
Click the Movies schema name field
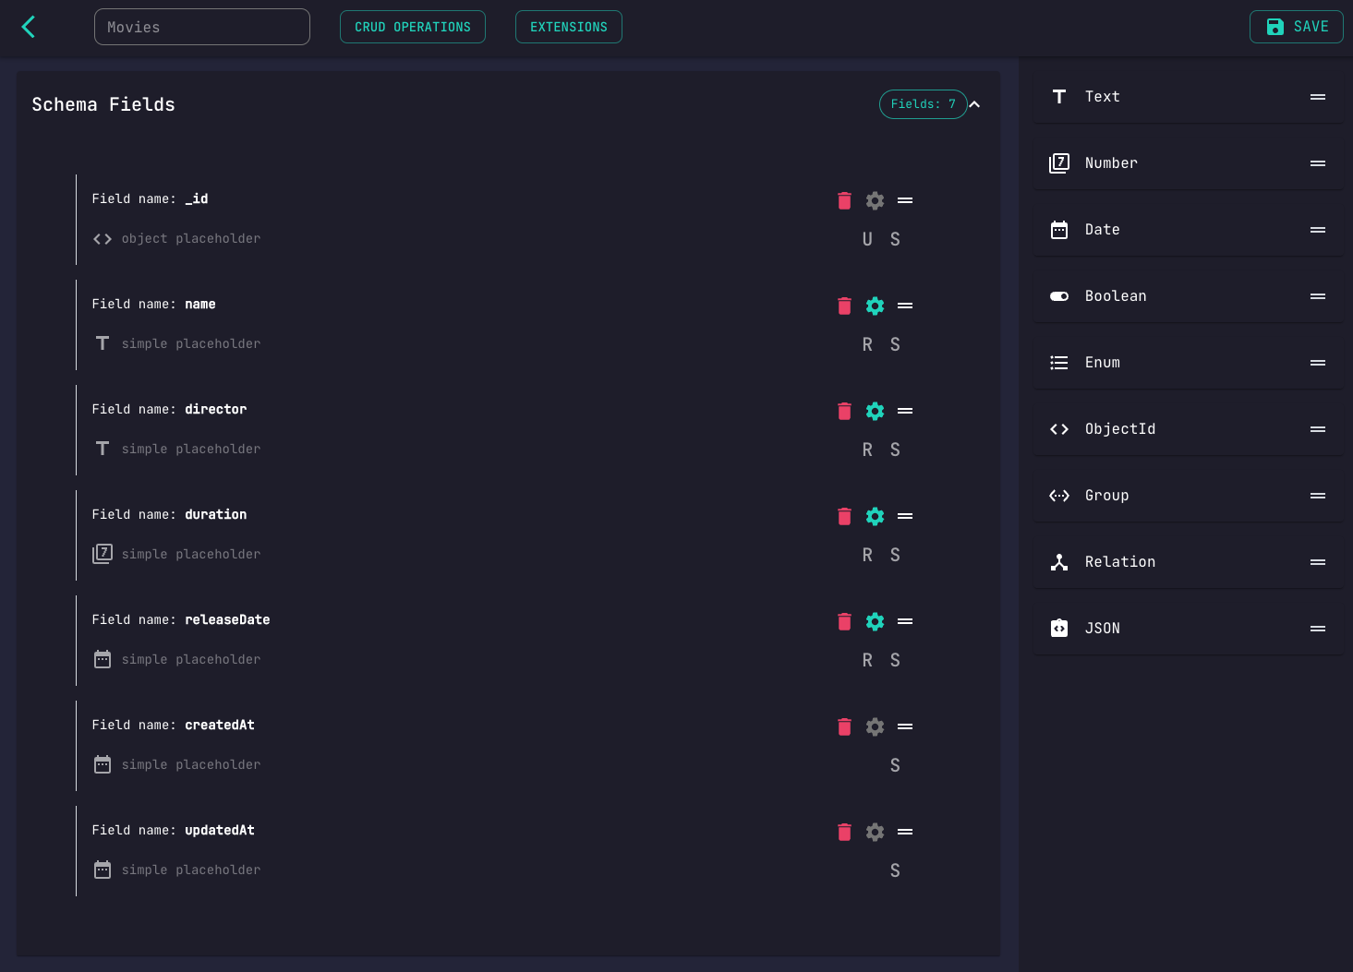202,27
